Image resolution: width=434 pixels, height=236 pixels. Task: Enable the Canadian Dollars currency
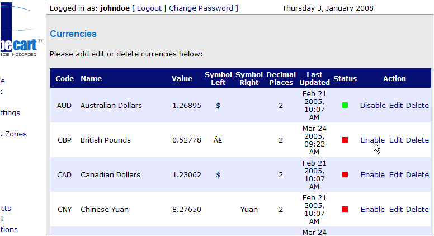pos(372,175)
